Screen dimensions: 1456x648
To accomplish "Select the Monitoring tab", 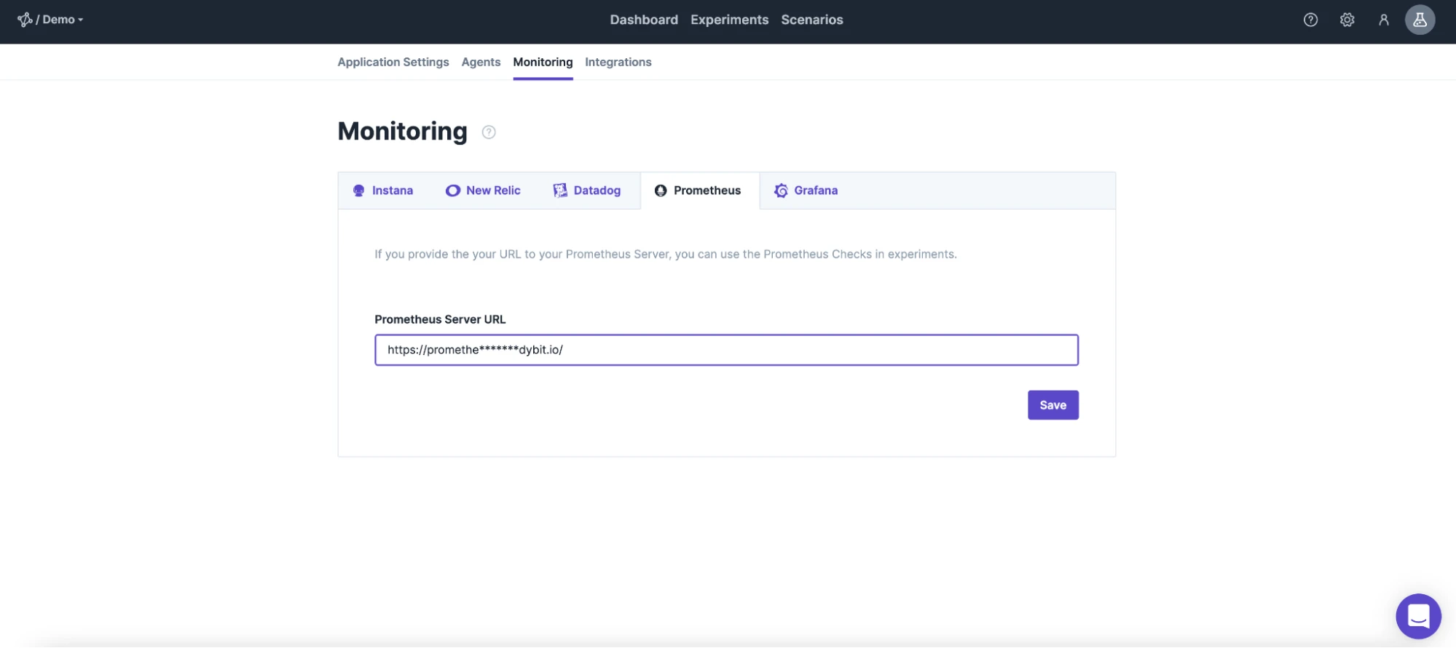I will click(543, 62).
